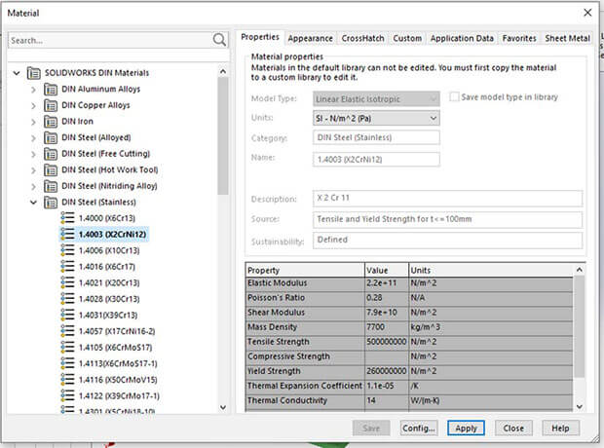Open Help for the Material dialog
The width and height of the screenshot is (604, 448).
pyautogui.click(x=560, y=428)
